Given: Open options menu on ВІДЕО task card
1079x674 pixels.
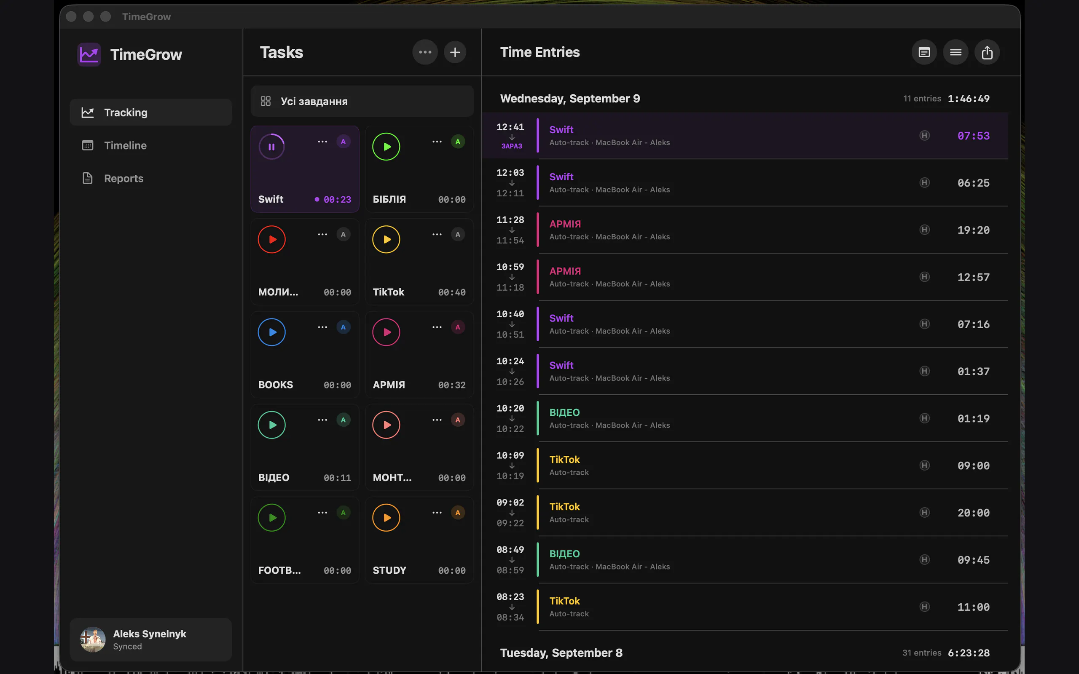Looking at the screenshot, I should tap(322, 420).
